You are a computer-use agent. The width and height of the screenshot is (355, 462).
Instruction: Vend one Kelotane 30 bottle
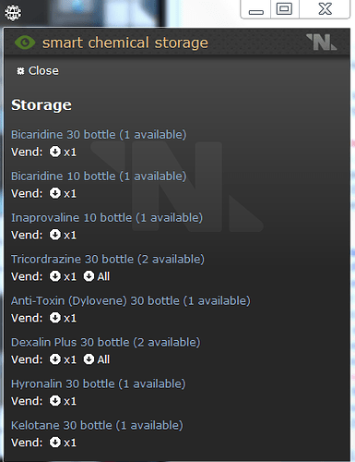[x=63, y=443]
